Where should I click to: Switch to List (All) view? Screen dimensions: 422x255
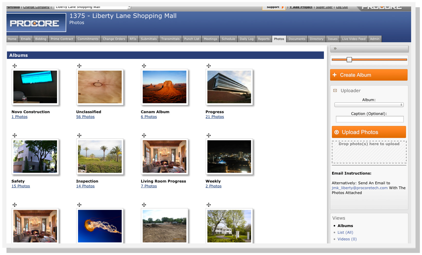(345, 233)
